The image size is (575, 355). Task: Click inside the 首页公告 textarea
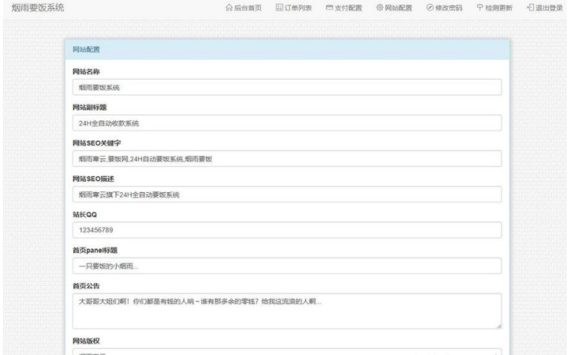[x=286, y=310]
